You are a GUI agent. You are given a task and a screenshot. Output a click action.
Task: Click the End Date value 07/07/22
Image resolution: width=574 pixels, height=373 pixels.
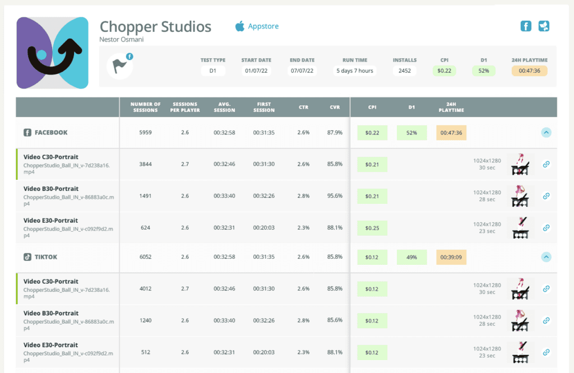click(302, 71)
